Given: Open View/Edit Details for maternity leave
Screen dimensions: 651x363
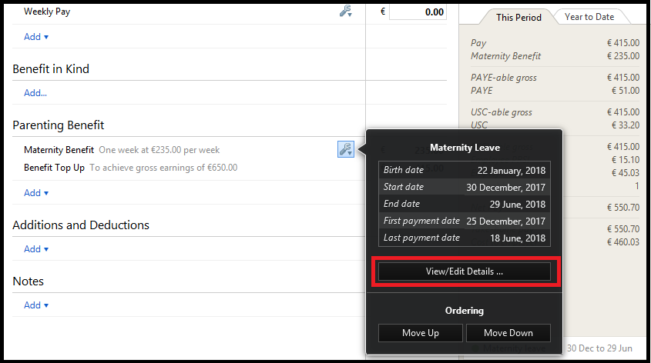Looking at the screenshot, I should click(464, 271).
